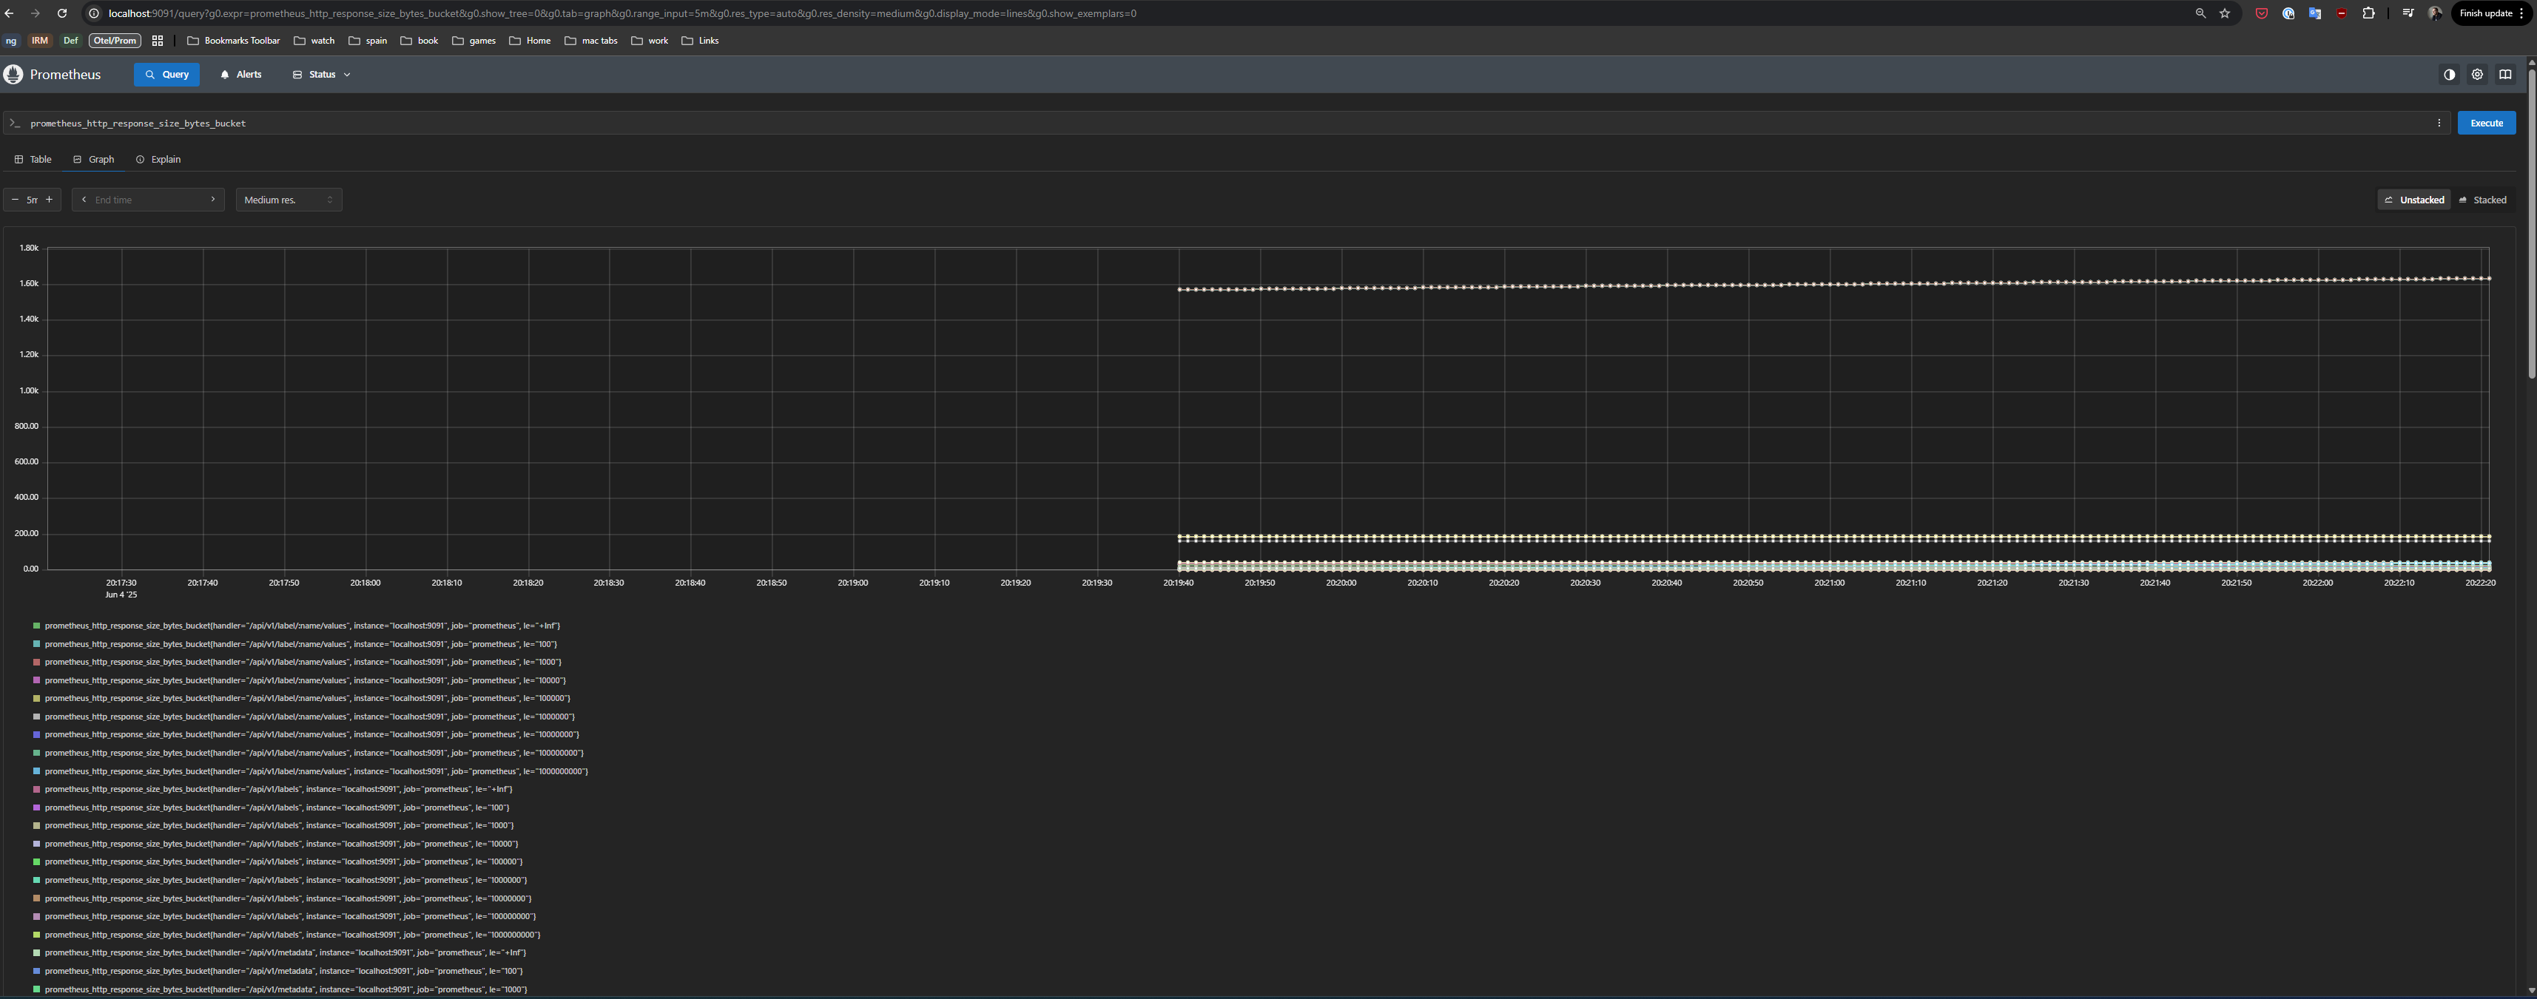Open the book bookmarks folder

click(420, 41)
